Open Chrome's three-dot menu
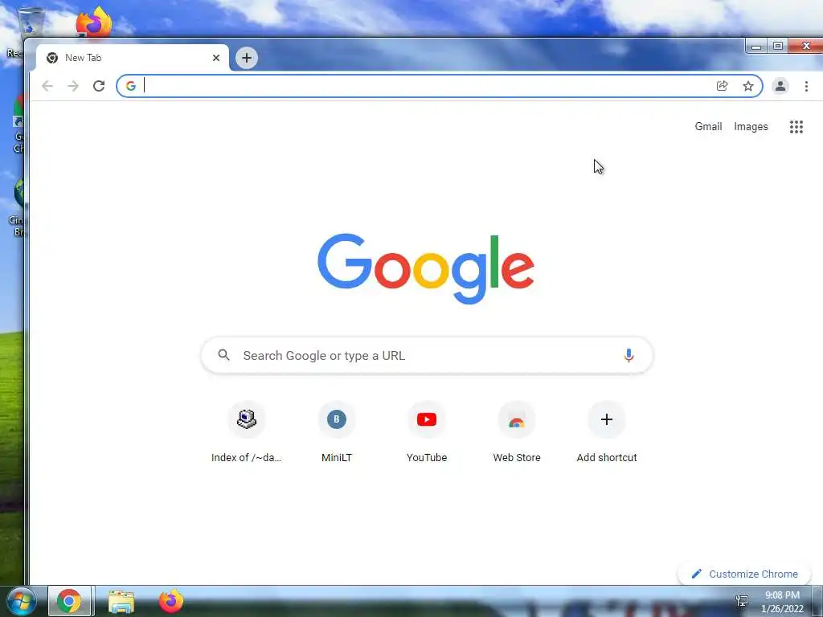 pos(806,86)
